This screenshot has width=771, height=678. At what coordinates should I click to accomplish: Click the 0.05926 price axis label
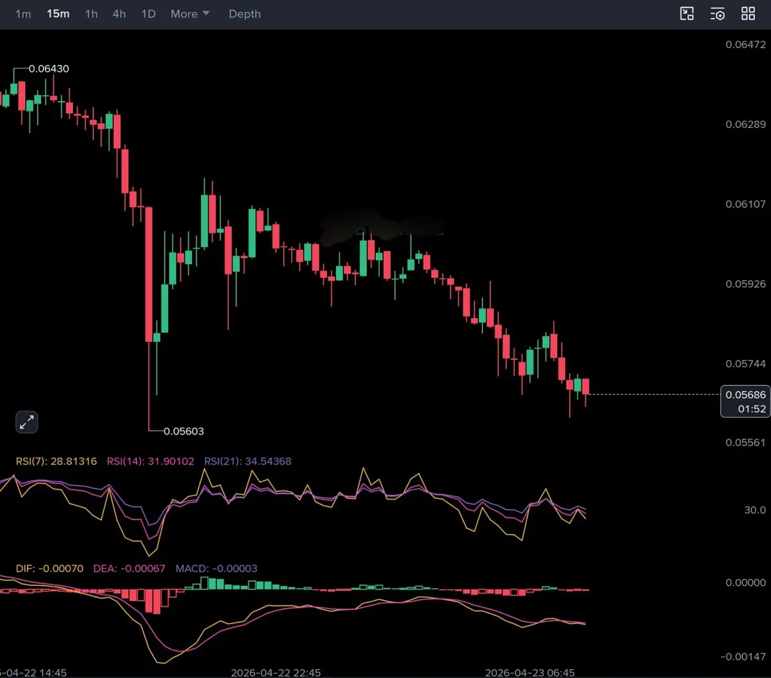click(745, 283)
